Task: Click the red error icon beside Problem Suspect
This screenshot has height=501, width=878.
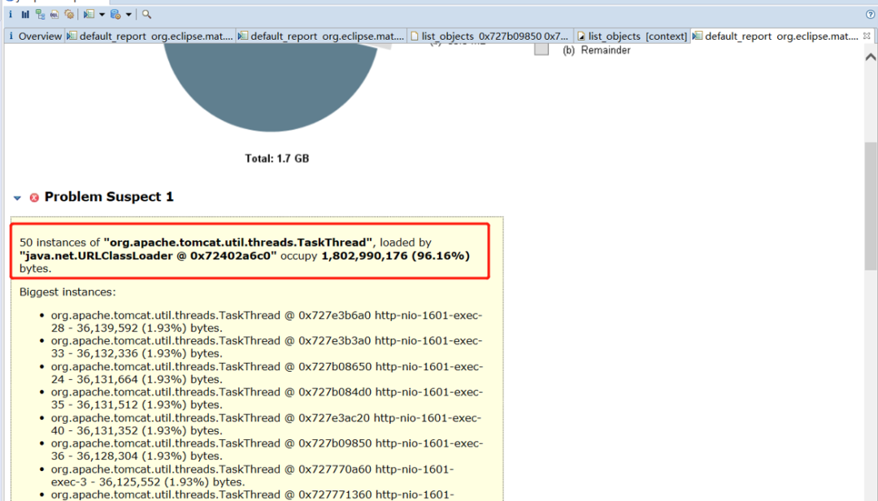Action: click(34, 197)
